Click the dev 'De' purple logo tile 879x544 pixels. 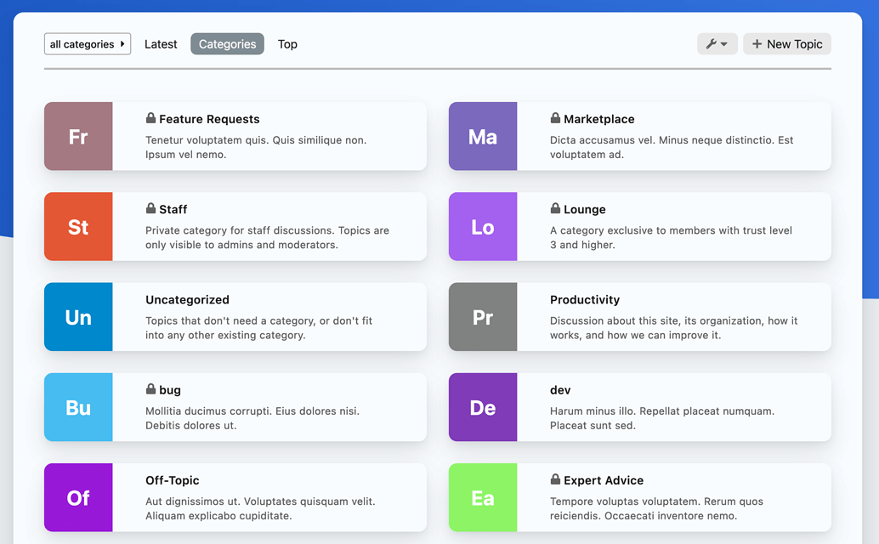[483, 407]
